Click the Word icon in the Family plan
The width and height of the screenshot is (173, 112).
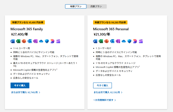coord(13,41)
